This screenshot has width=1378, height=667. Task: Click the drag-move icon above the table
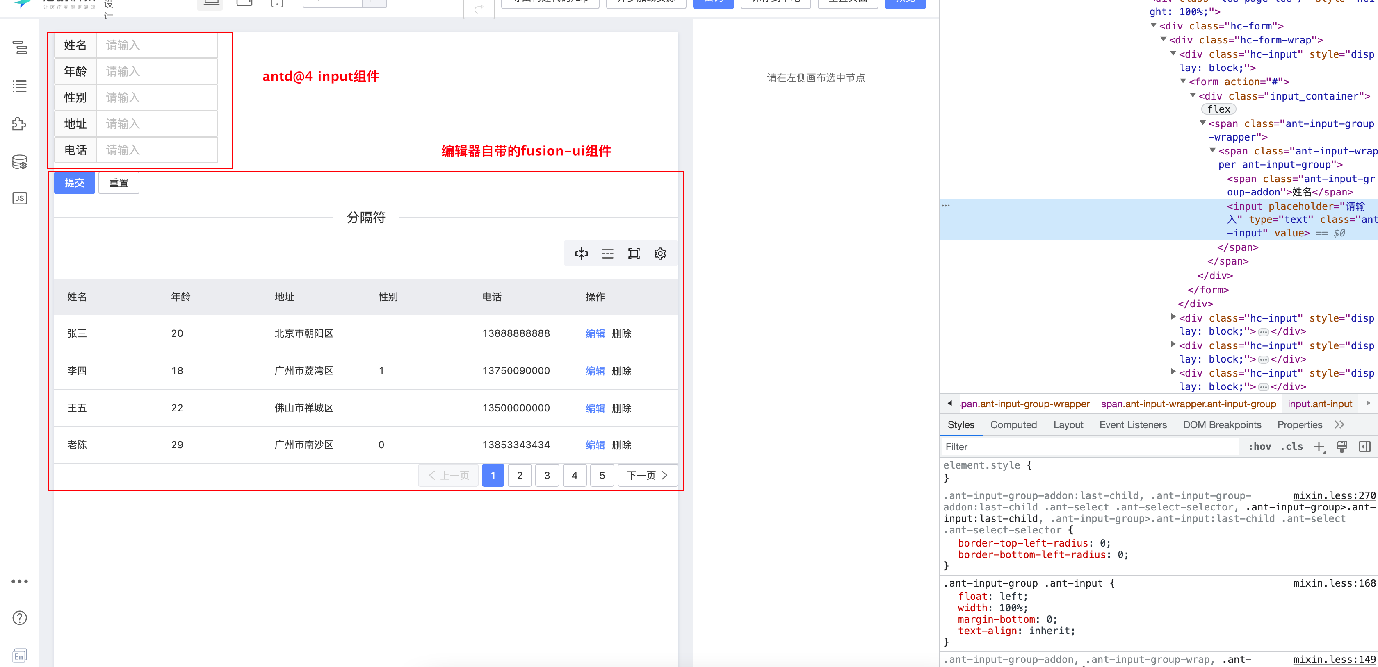click(x=581, y=253)
